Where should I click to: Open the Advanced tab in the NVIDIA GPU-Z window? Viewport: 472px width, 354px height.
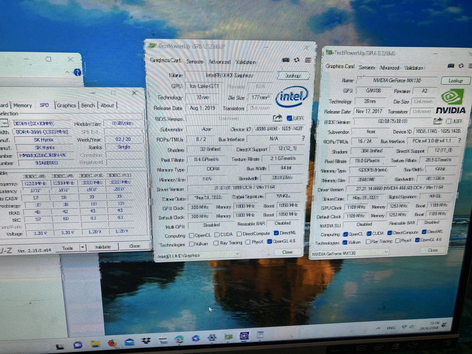(x=390, y=68)
